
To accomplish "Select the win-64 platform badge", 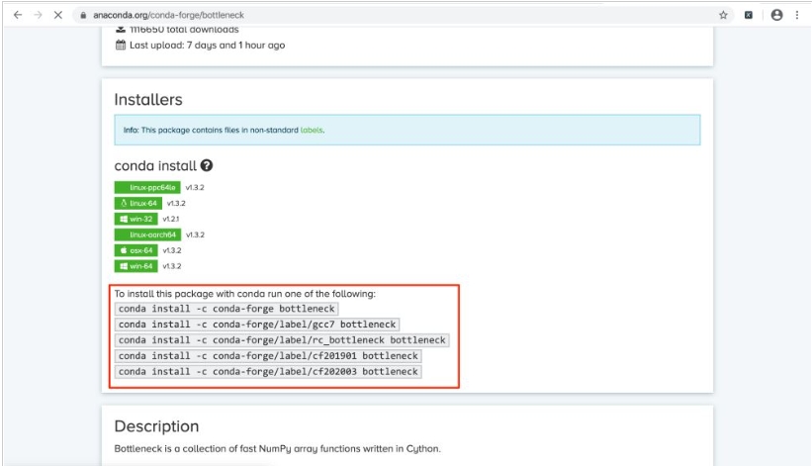I will point(136,266).
